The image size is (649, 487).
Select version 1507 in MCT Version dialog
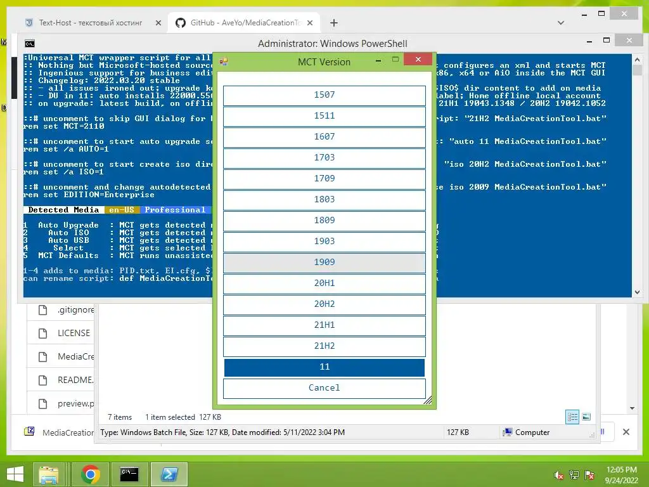pyautogui.click(x=324, y=95)
